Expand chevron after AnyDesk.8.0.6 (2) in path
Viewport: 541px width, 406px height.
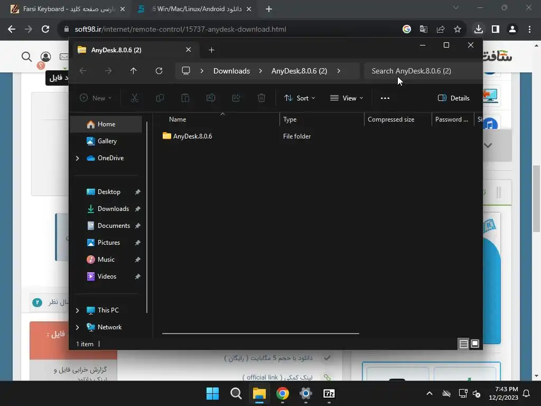pos(339,71)
